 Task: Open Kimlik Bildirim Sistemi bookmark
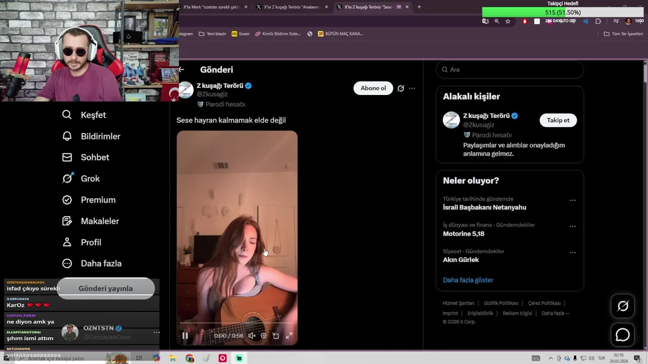pos(277,34)
